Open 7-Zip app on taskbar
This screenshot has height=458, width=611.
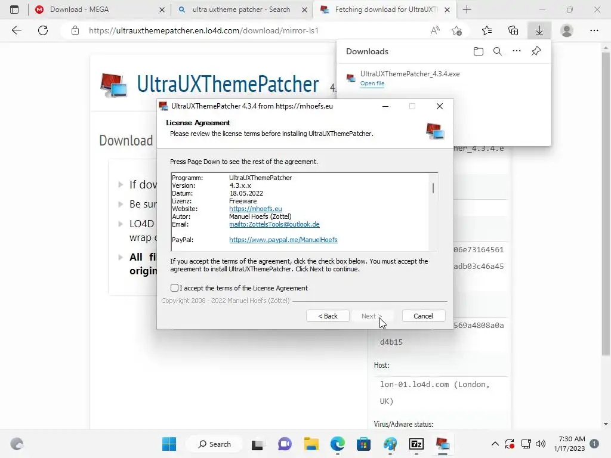pos(416,444)
